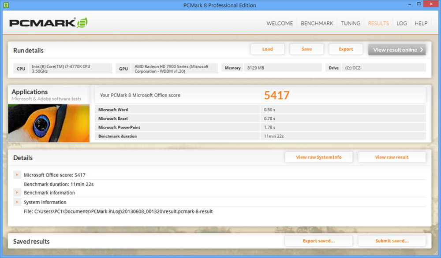Click the Applications heading

point(30,92)
